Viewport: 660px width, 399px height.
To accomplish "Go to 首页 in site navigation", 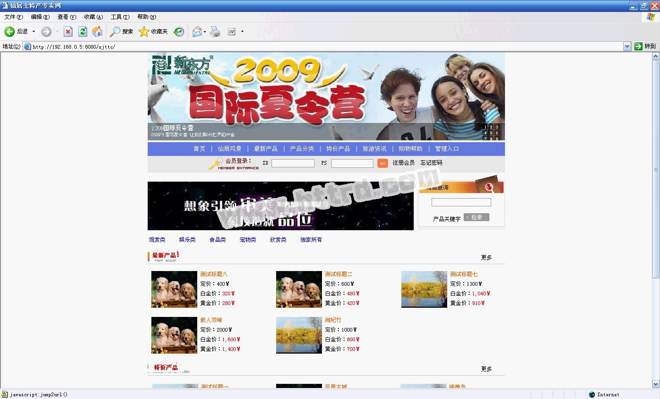I will [199, 149].
